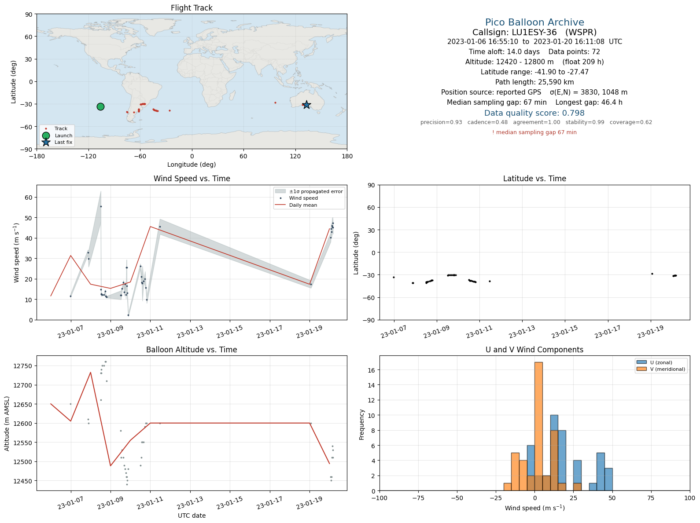Click the UTC date axis label
The image size is (700, 523).
(x=192, y=516)
